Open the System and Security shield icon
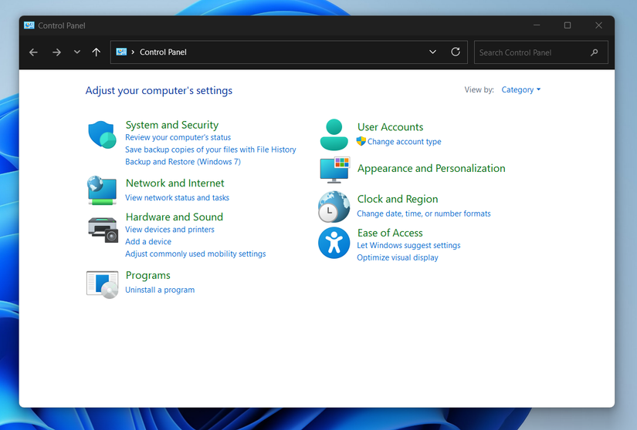This screenshot has width=637, height=430. tap(102, 135)
